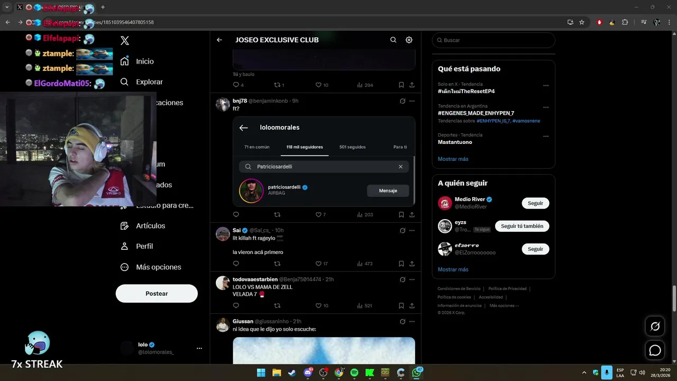Open community settings gear icon

click(x=409, y=40)
